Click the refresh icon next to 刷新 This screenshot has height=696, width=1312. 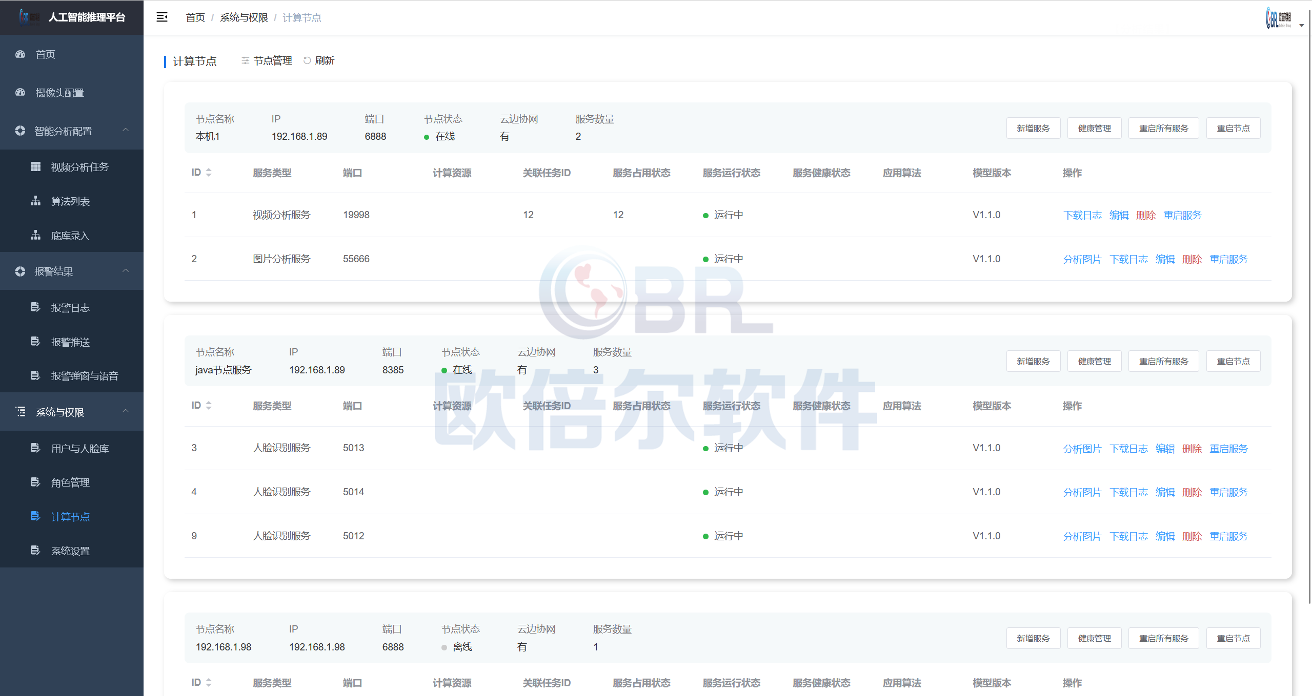307,60
